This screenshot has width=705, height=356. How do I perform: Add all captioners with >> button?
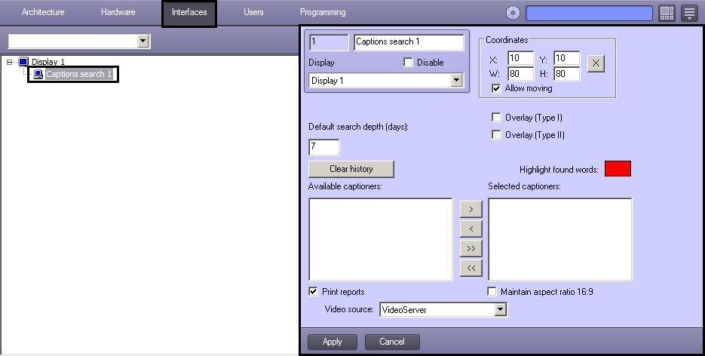471,249
